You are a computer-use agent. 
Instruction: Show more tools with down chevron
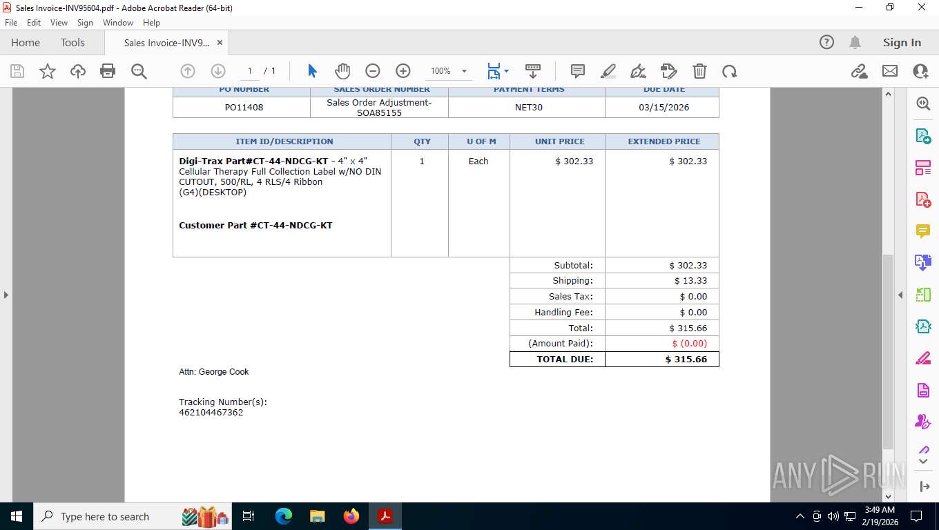[923, 460]
